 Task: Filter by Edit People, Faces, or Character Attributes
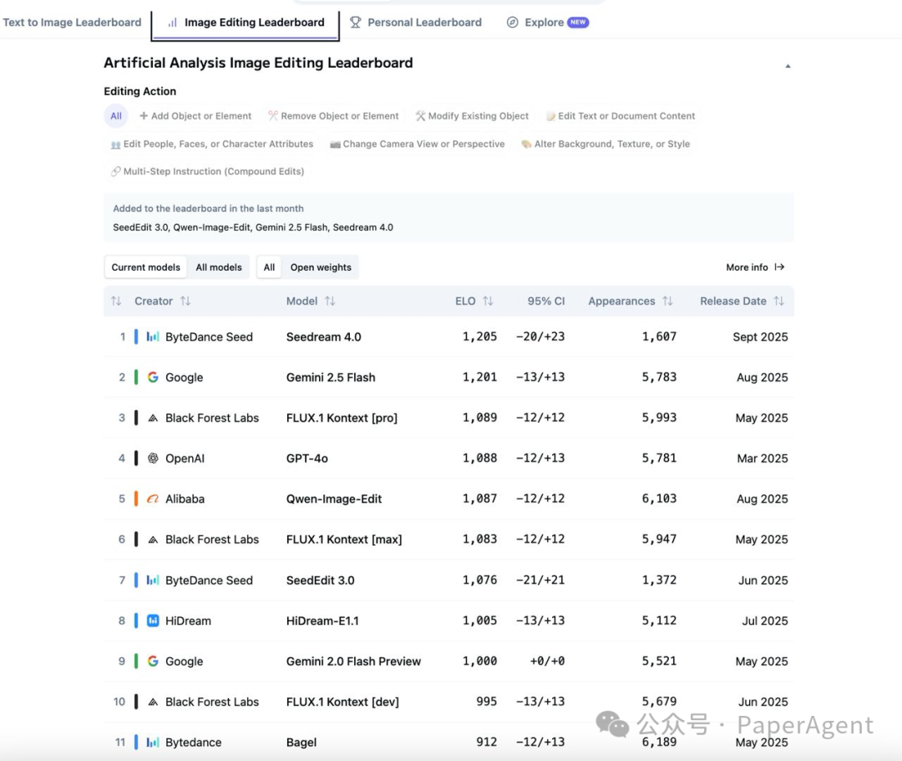(x=212, y=144)
